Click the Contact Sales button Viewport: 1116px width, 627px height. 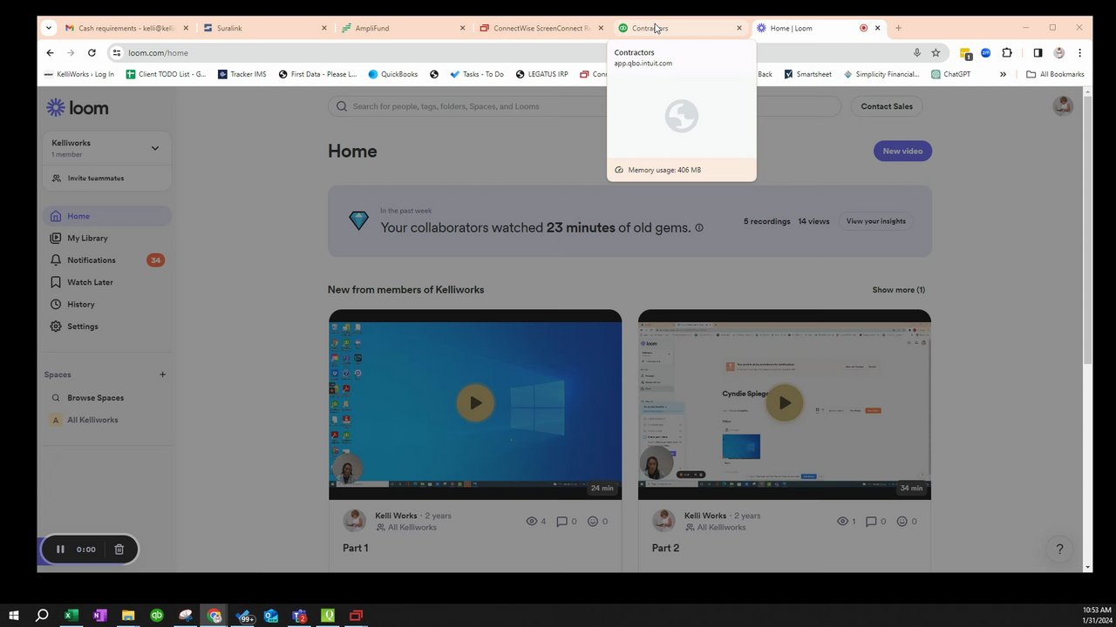click(x=887, y=106)
